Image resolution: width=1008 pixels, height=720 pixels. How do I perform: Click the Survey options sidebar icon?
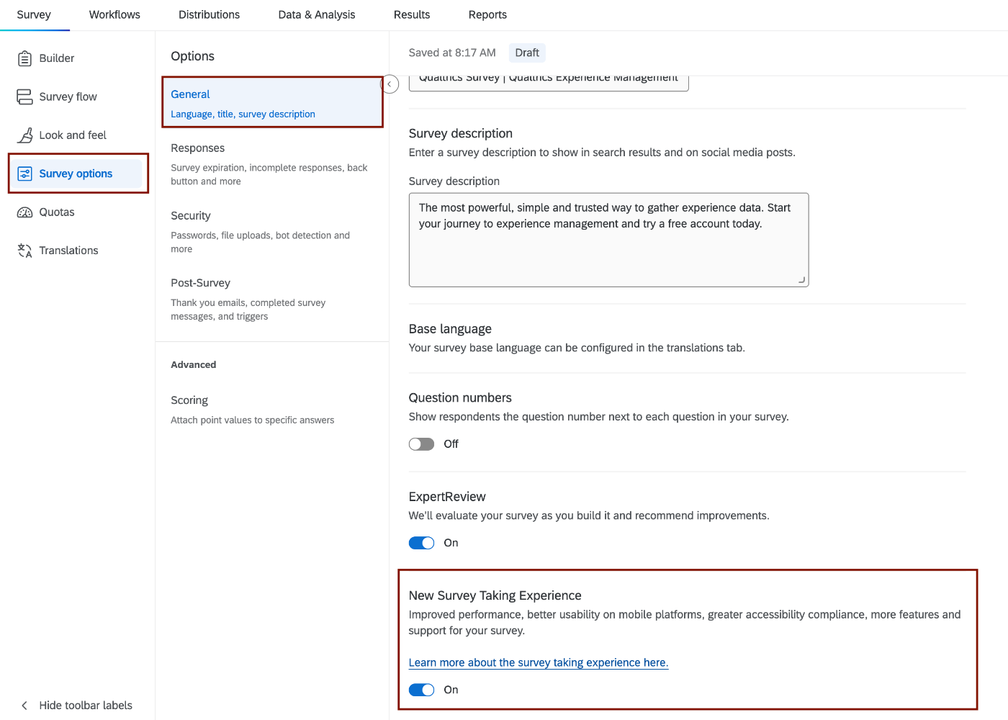coord(25,173)
